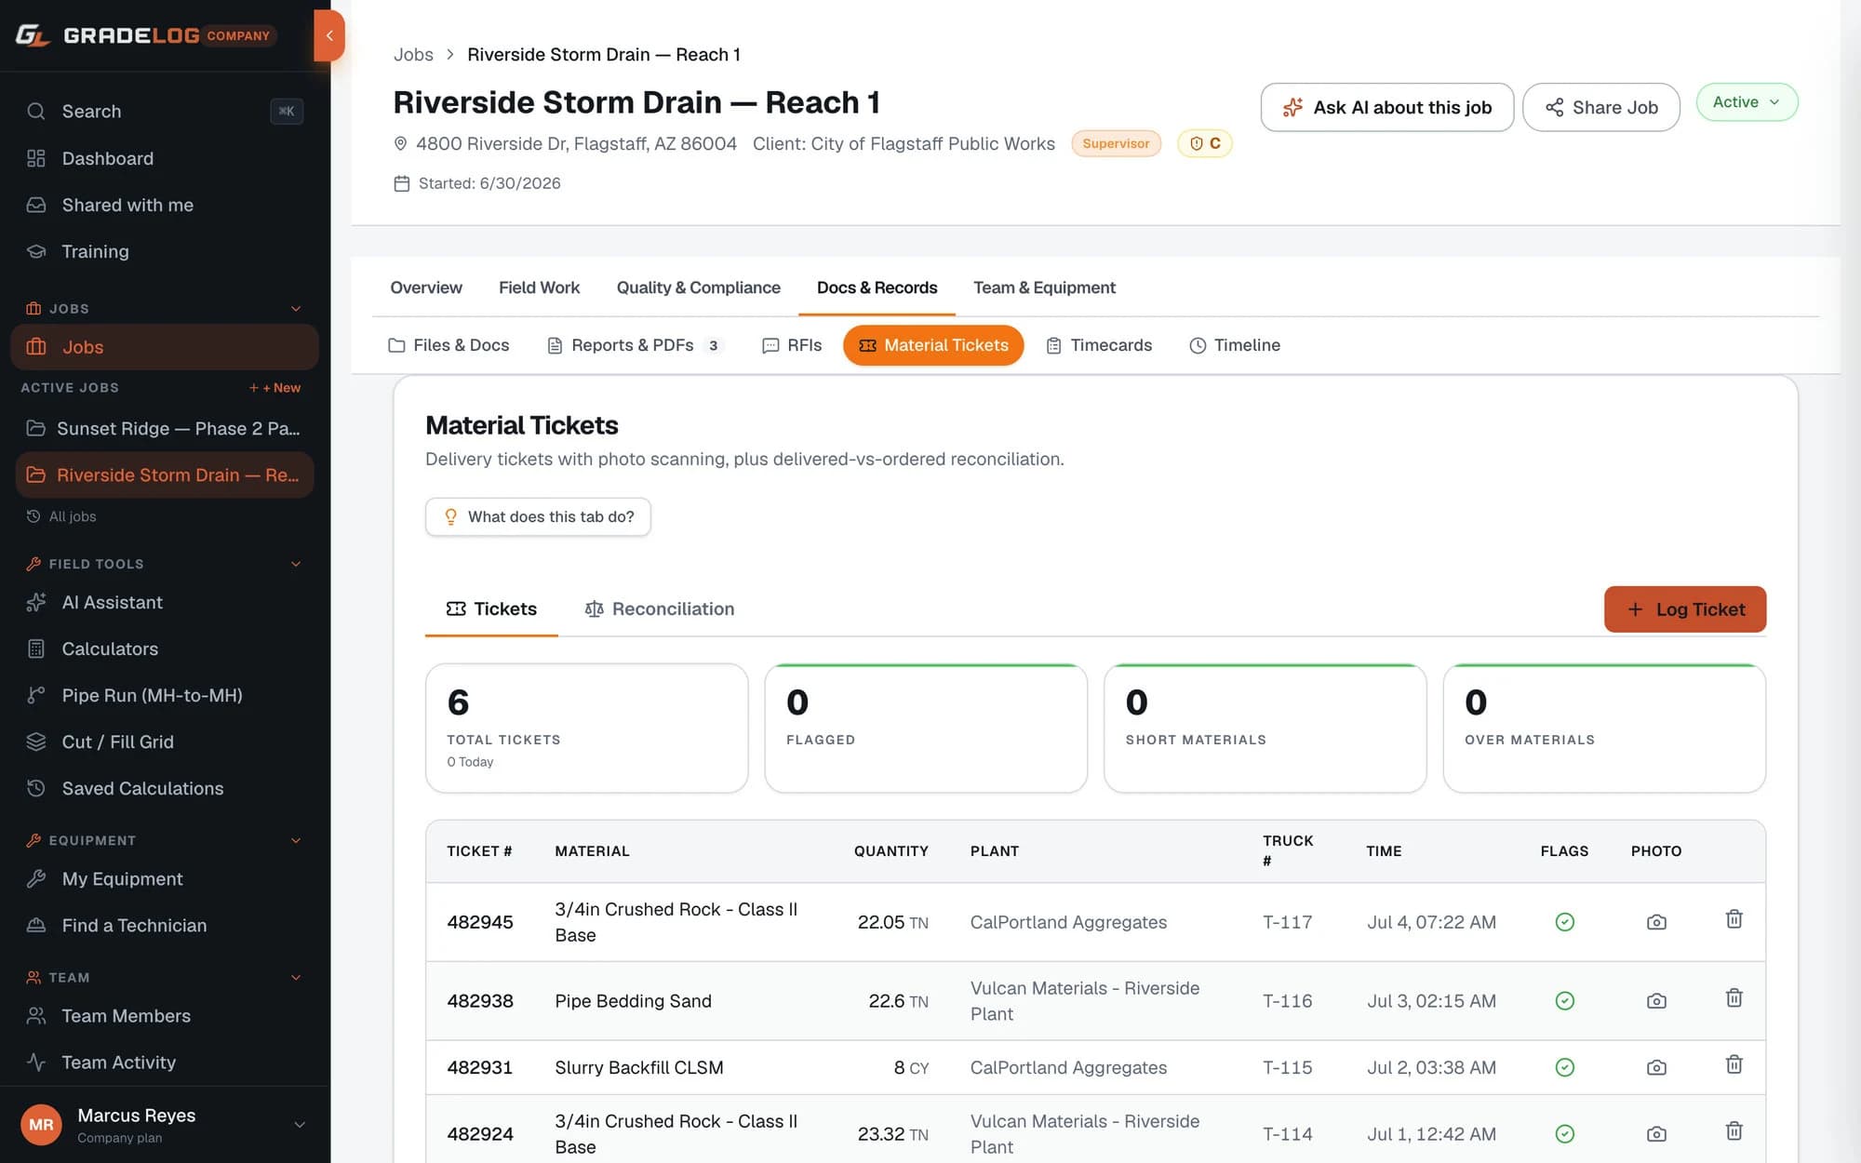Collapse the EQUIPMENT section
The image size is (1861, 1163).
296,840
